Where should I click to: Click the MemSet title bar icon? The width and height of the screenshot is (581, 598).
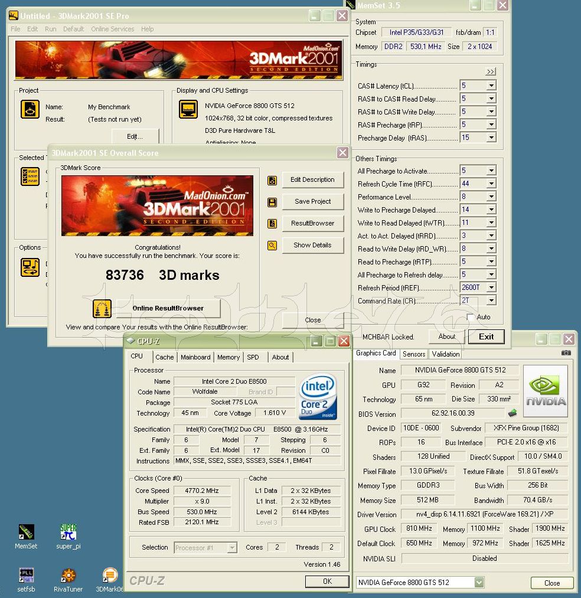pos(351,5)
